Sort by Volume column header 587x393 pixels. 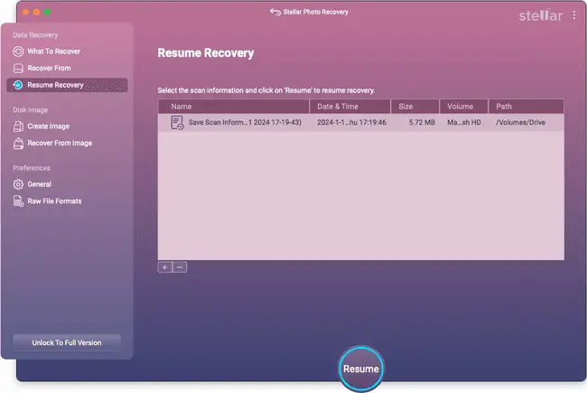tap(464, 107)
